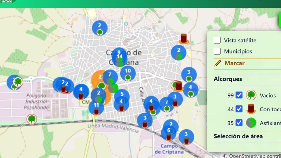This screenshot has width=281, height=158.
Task: Click the Alcorques section heading
Action: click(228, 79)
